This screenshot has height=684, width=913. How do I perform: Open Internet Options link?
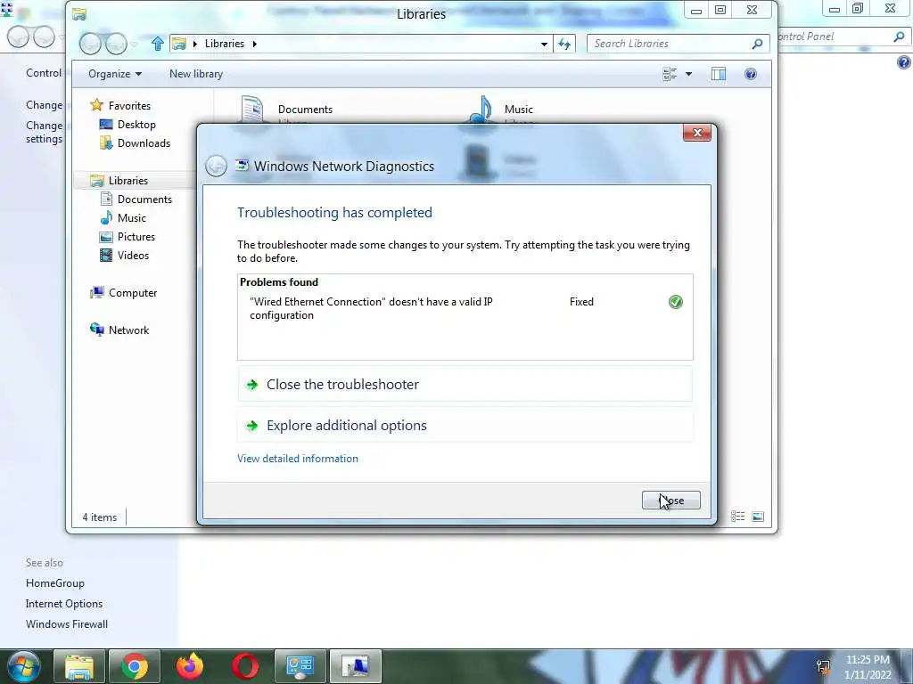tap(64, 604)
